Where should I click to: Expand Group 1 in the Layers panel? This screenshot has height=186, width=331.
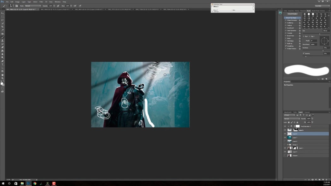(x=288, y=145)
